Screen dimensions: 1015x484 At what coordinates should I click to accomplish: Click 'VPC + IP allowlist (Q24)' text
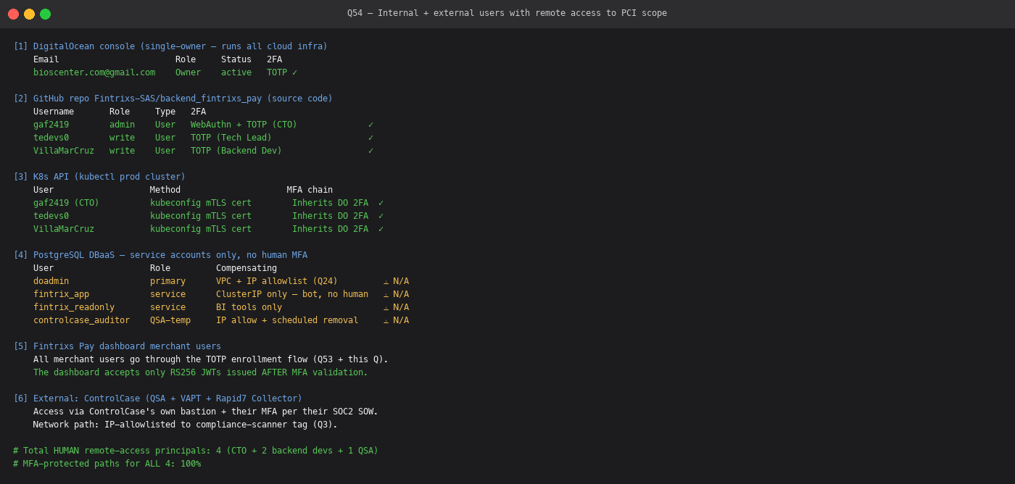click(277, 281)
